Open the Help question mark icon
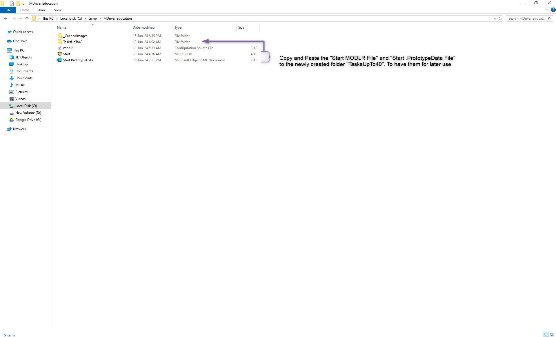Screen dimensions: 556x337 click(x=553, y=10)
